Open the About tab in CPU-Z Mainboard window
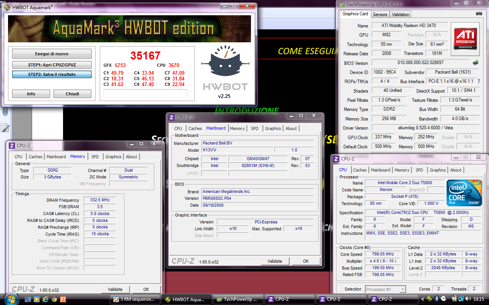 coord(291,128)
